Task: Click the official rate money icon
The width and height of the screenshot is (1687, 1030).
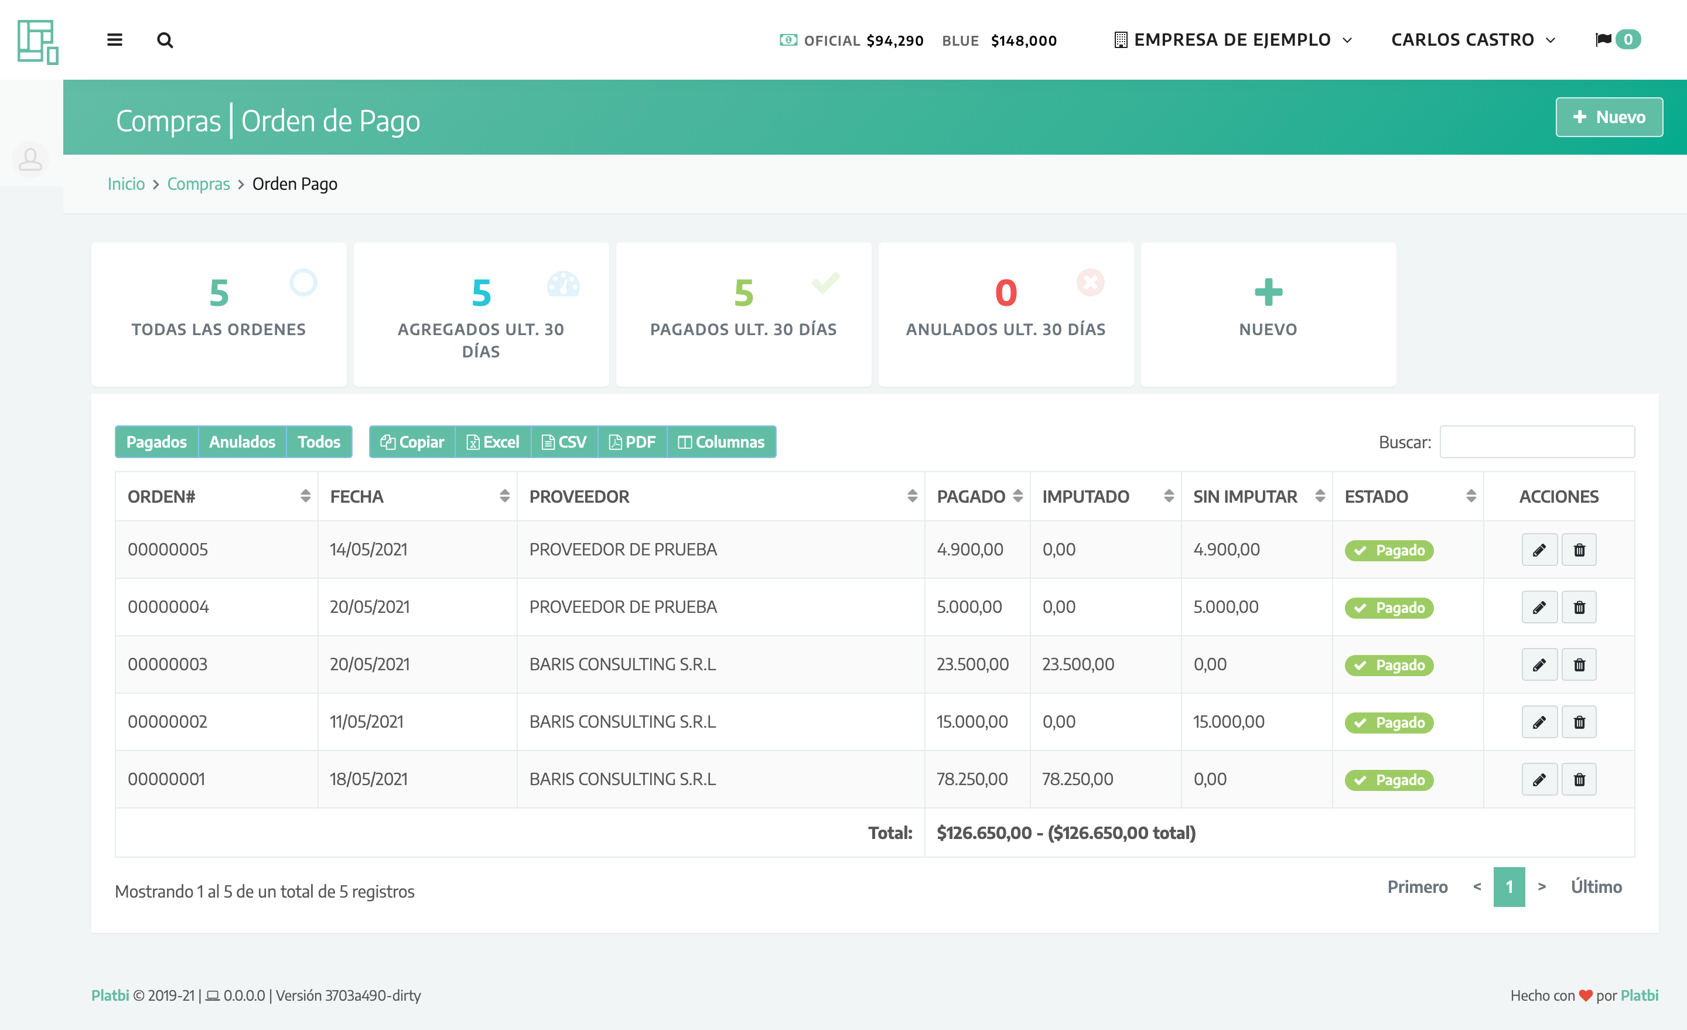Action: pos(788,40)
